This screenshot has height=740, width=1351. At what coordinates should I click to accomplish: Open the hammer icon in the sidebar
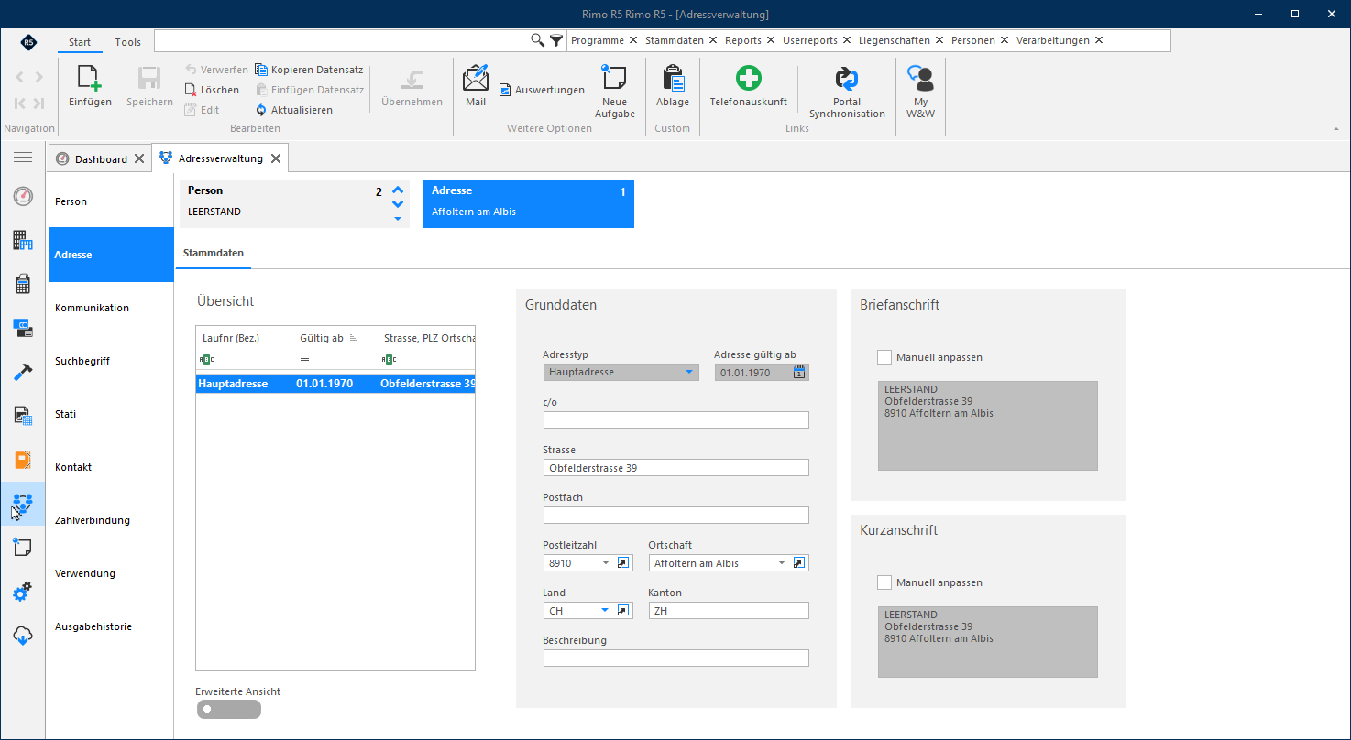[23, 372]
